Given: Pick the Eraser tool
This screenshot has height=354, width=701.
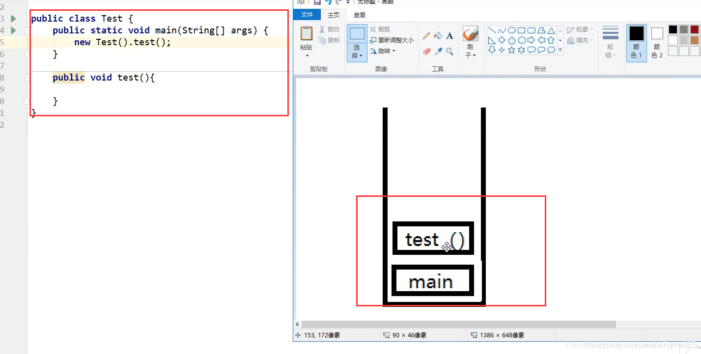Looking at the screenshot, I should pyautogui.click(x=426, y=51).
